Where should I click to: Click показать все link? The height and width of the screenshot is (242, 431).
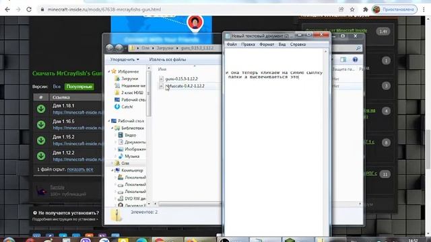point(80,169)
